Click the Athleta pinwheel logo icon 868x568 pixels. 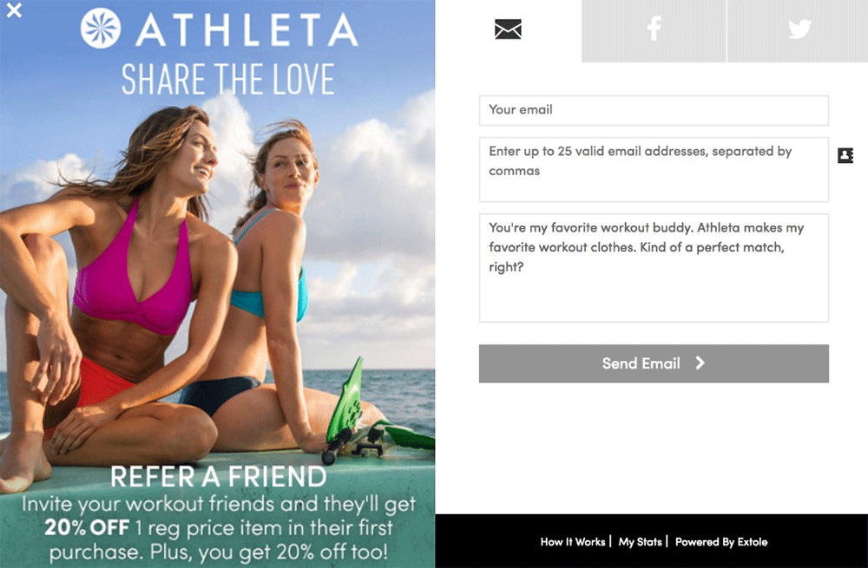(101, 29)
